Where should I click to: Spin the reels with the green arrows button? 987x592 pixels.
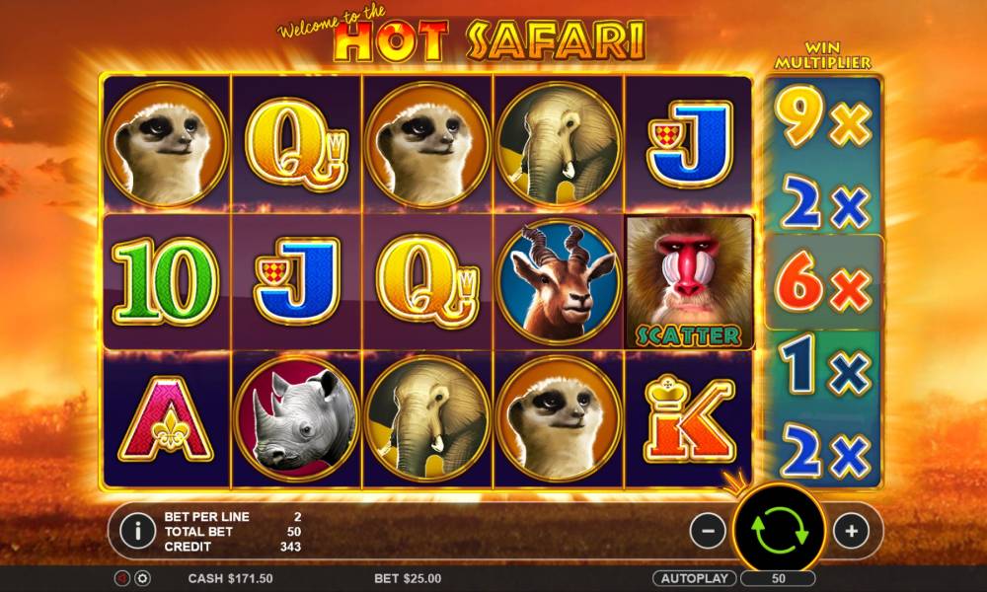coord(780,530)
